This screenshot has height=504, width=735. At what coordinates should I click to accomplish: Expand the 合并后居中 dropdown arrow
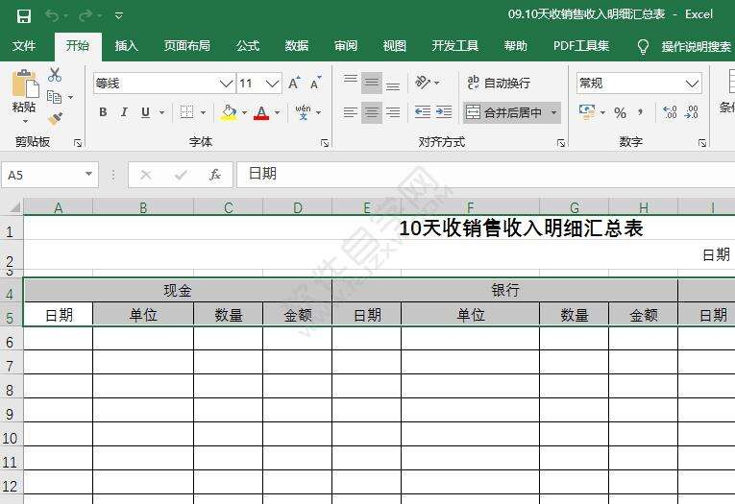pos(553,112)
